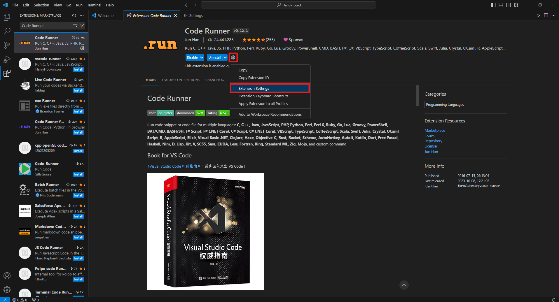This screenshot has width=559, height=302.
Task: Open the Source Control view
Action: (x=7, y=45)
